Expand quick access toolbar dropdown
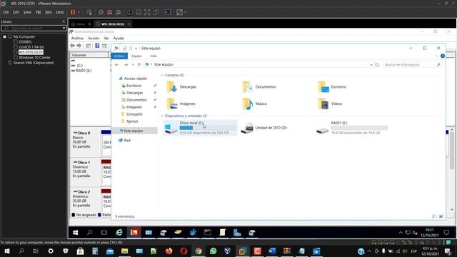 (136, 49)
